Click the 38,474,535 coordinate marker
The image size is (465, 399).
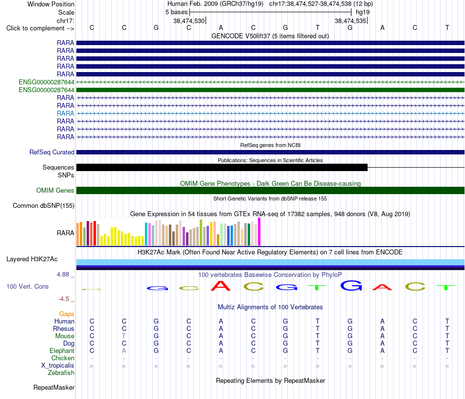click(x=350, y=21)
